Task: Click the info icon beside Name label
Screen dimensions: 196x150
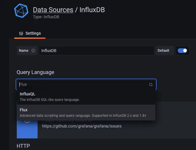Action: pos(33,51)
